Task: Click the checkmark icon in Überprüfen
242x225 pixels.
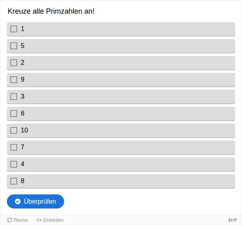Action: coord(18,201)
